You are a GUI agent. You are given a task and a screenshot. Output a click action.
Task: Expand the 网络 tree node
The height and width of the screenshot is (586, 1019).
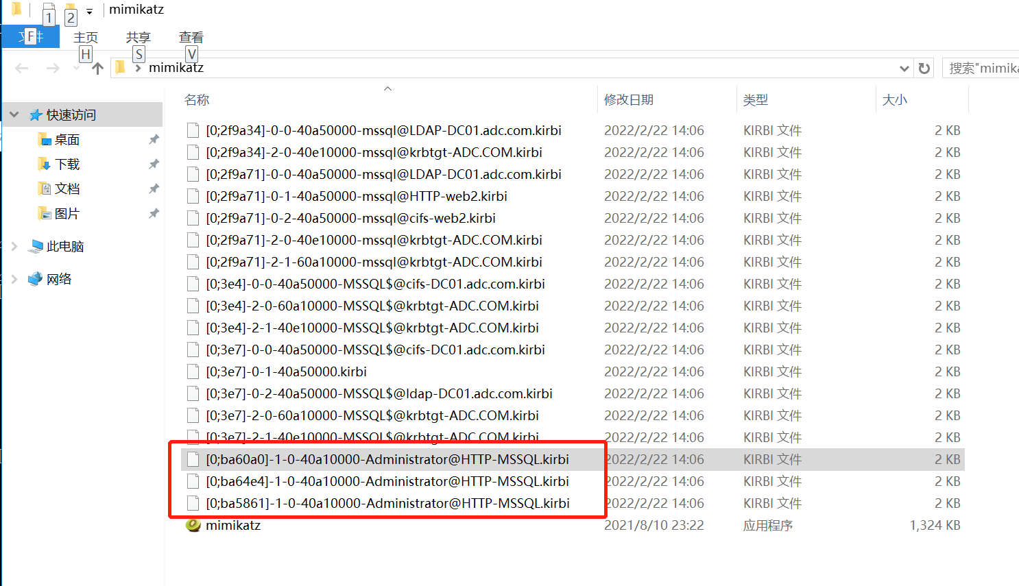(14, 279)
